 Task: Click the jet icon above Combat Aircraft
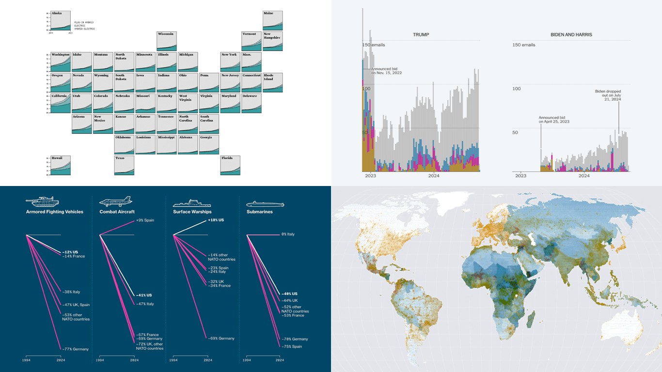coord(115,201)
